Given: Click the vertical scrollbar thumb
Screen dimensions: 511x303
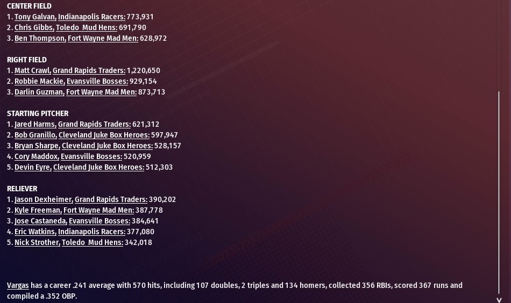Looking at the screenshot, I should tap(499, 193).
